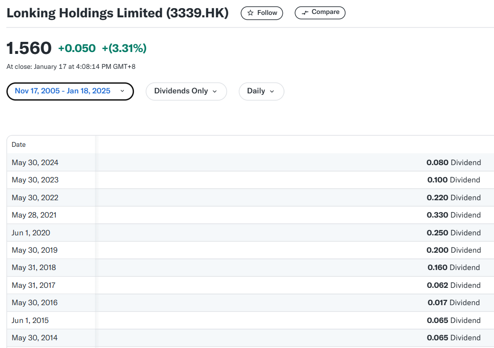Click the chevron next to Daily

272,91
